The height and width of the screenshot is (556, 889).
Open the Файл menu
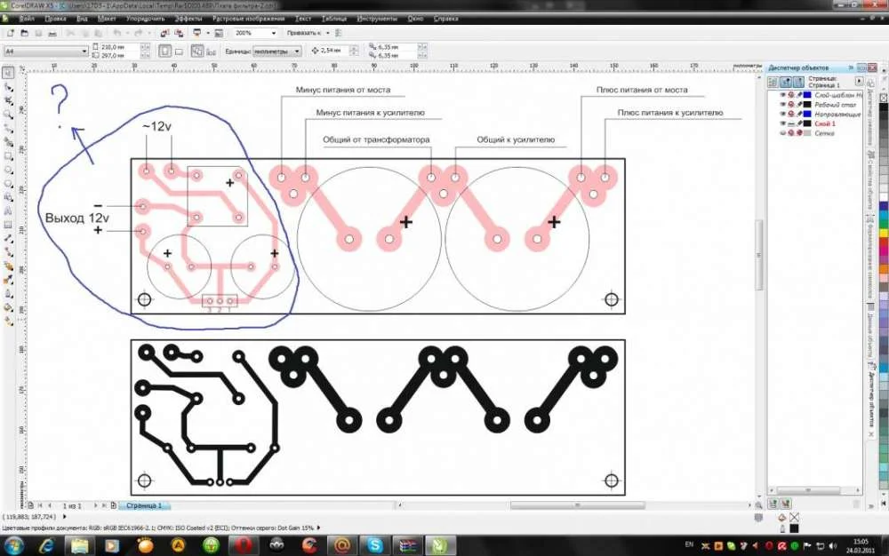click(27, 19)
